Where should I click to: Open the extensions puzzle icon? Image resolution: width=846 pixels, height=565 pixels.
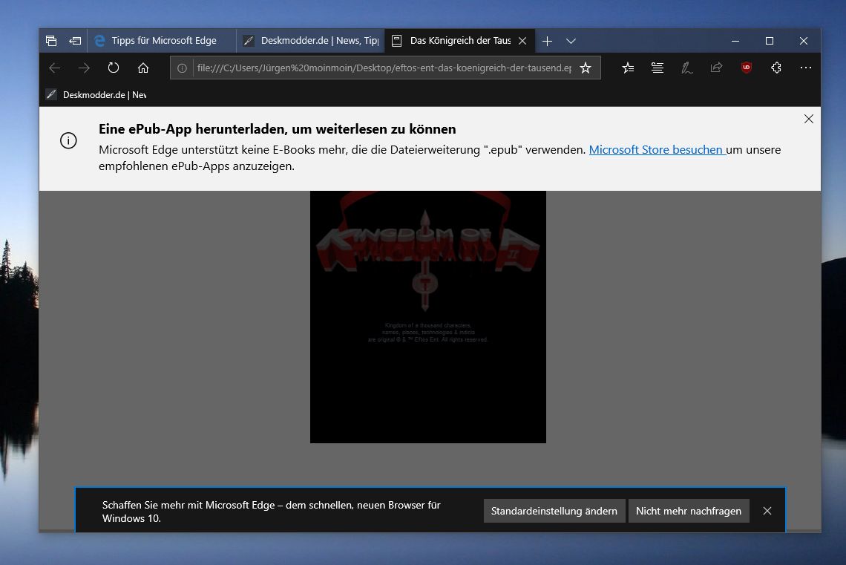(x=776, y=68)
